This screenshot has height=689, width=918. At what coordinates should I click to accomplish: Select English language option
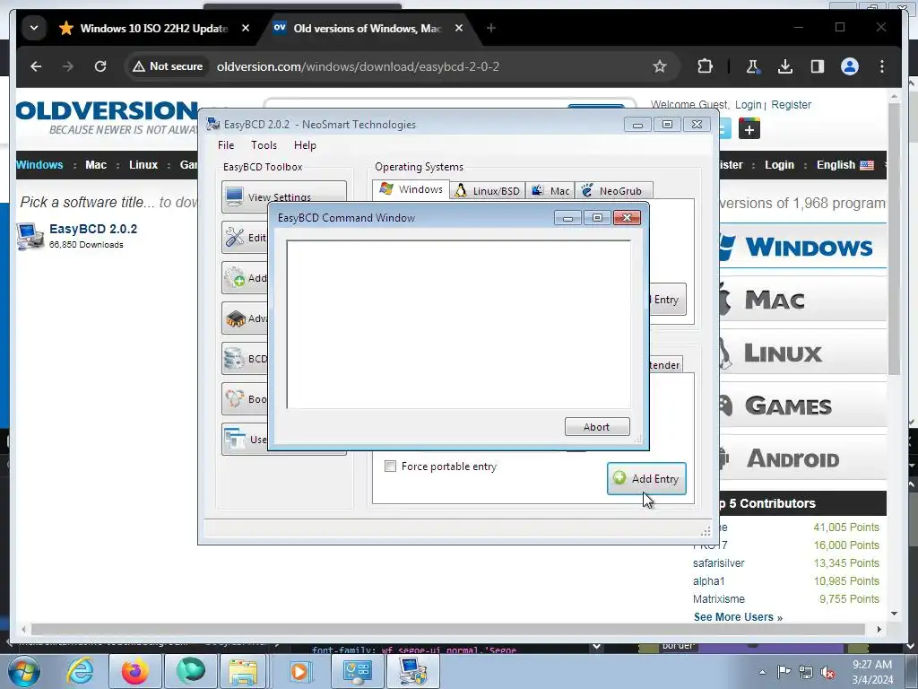pyautogui.click(x=844, y=165)
